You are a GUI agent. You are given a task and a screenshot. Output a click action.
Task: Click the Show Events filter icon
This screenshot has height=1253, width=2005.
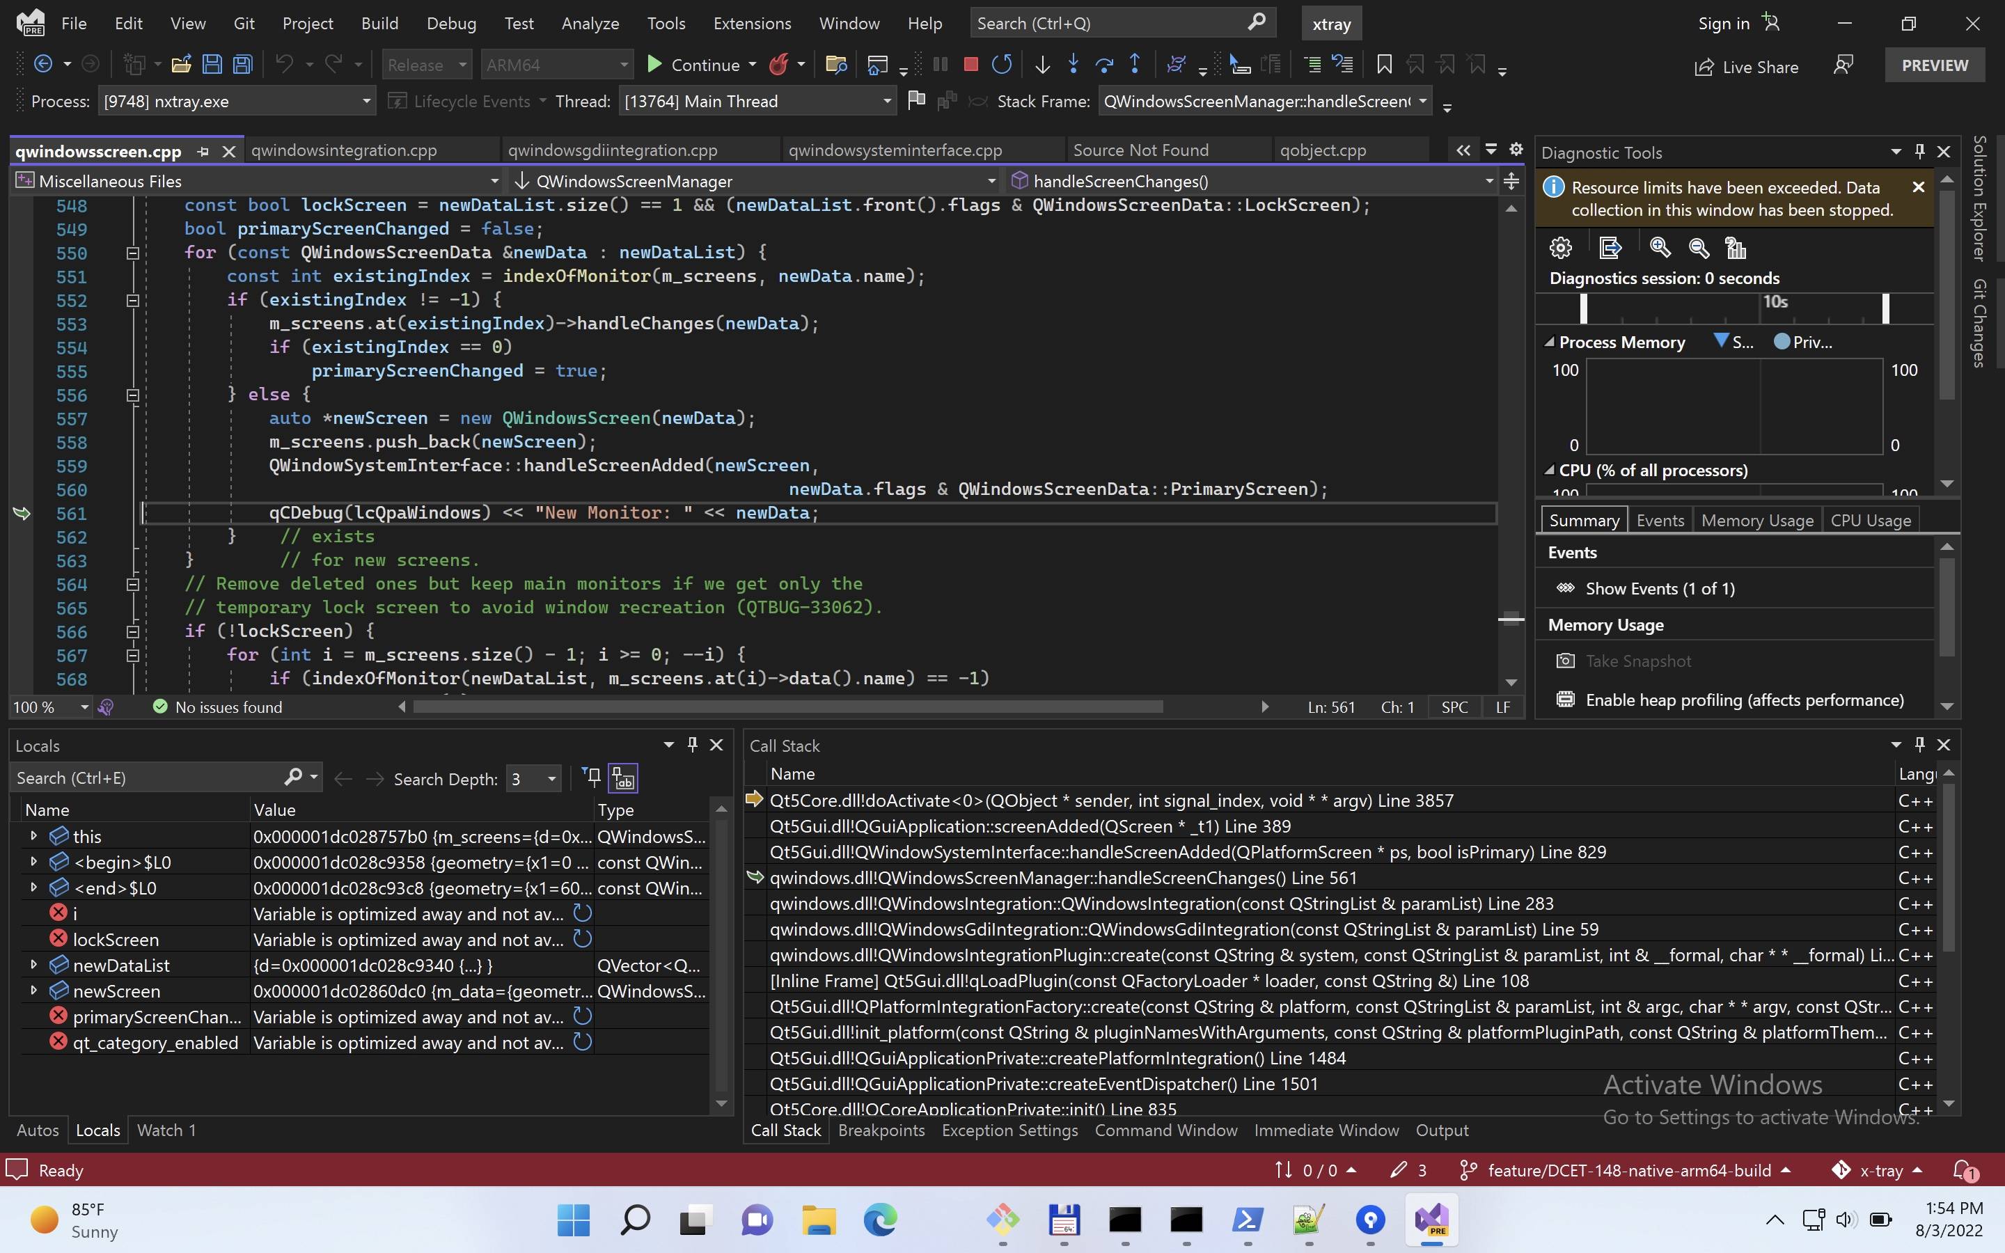point(1566,588)
